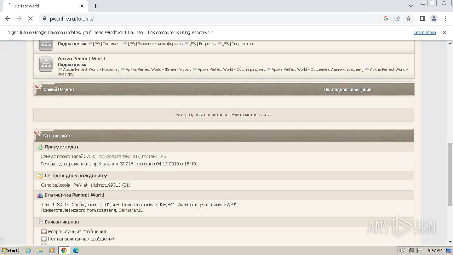Click the birthday cake icon
This screenshot has height=255, width=453.
point(40,176)
